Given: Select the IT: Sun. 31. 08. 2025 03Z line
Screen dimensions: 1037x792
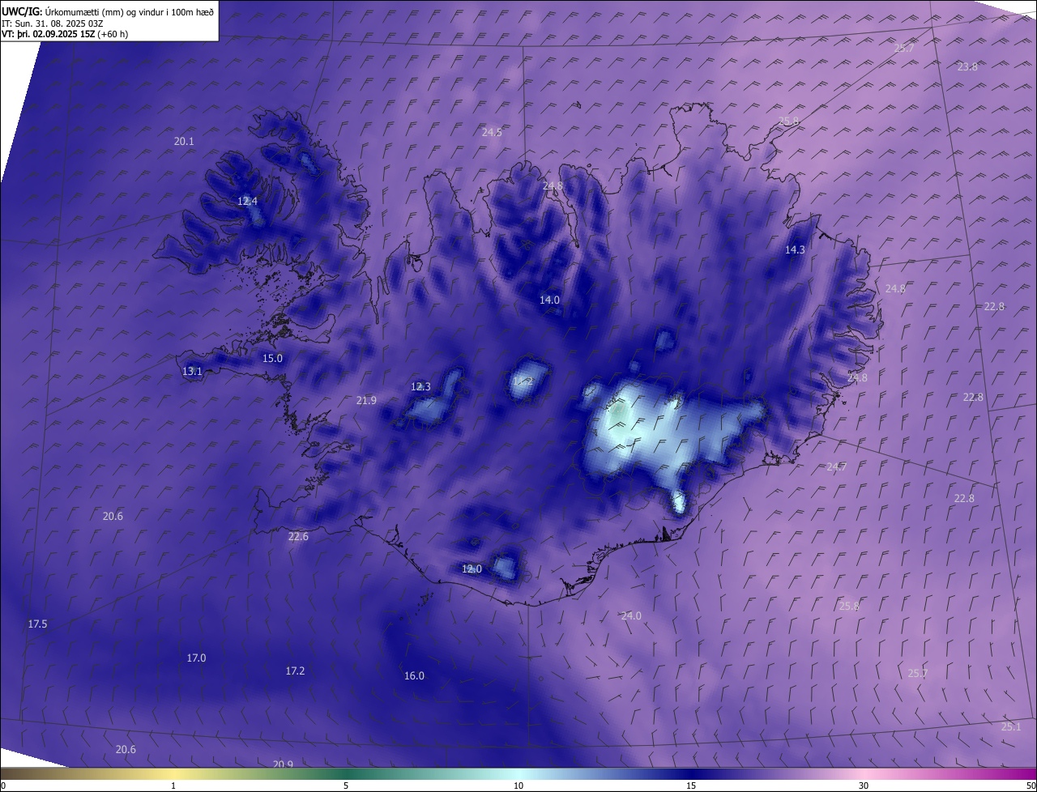Looking at the screenshot, I should (x=52, y=23).
